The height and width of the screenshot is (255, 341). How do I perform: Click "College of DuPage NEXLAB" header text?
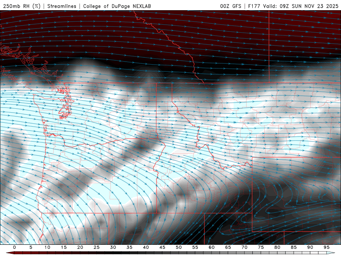tap(117, 6)
